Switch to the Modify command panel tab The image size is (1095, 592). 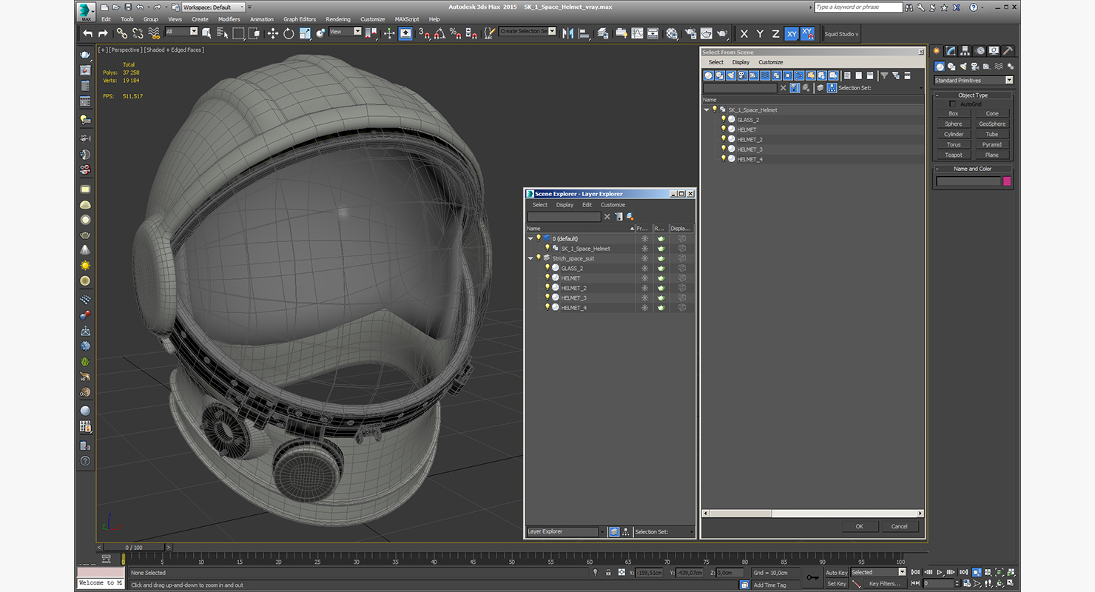tap(951, 51)
